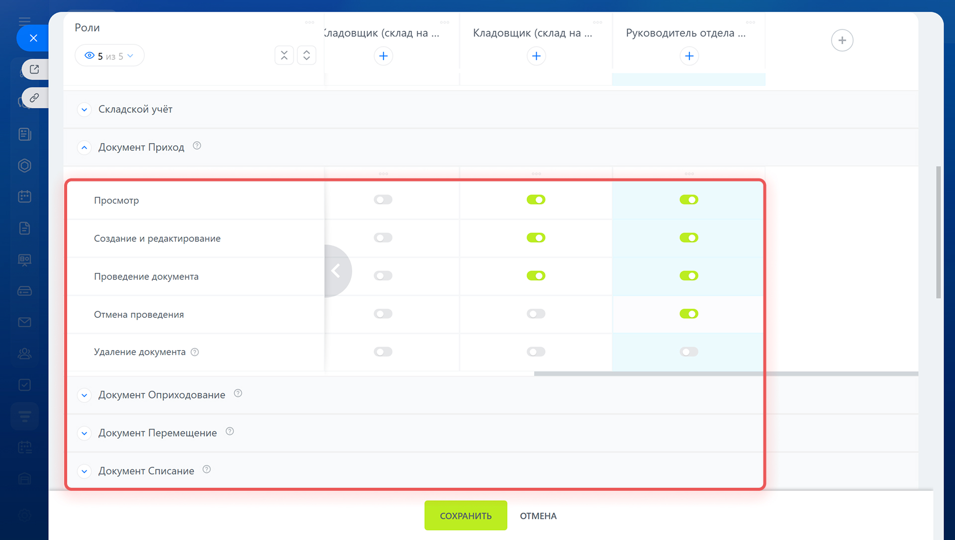Click the blue slider close X button
955x540 pixels.
tap(33, 38)
